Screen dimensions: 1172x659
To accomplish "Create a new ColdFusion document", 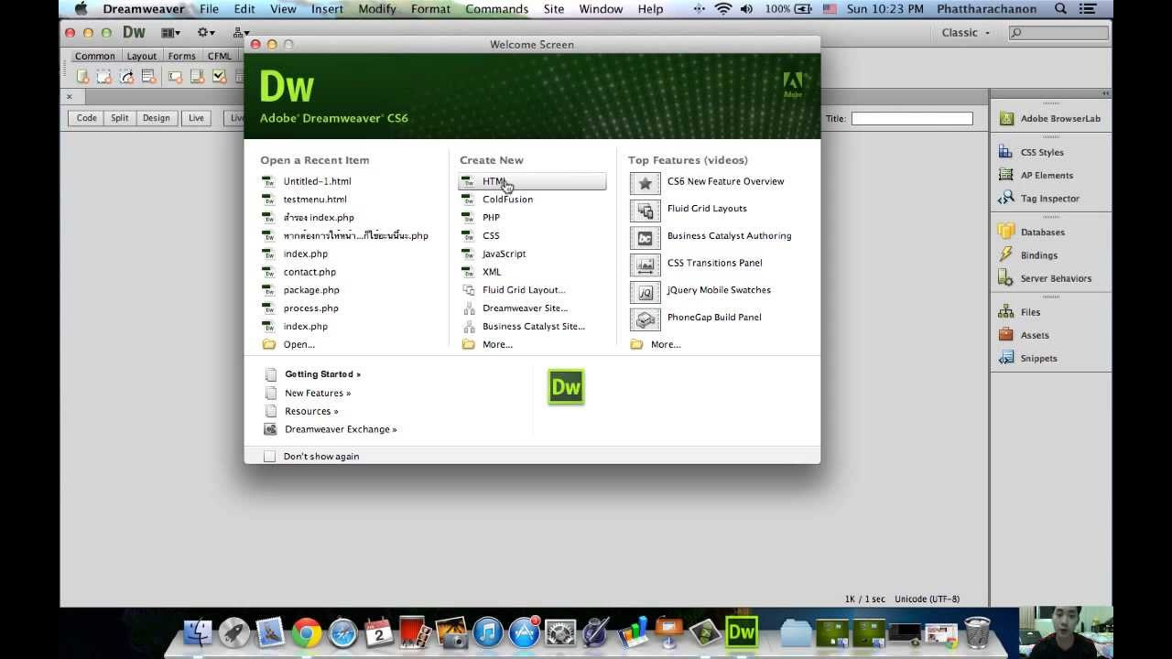I will 507,199.
